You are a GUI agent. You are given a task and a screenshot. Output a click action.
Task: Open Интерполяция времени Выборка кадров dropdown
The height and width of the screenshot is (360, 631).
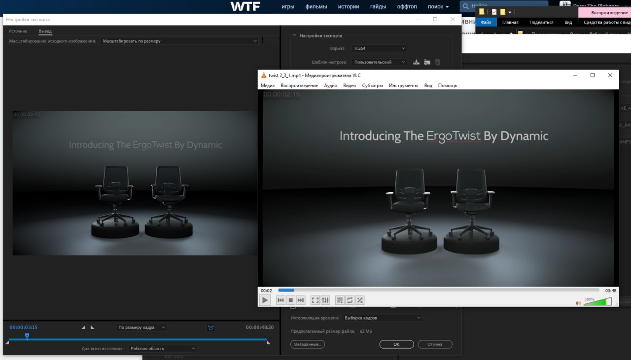tap(382, 318)
